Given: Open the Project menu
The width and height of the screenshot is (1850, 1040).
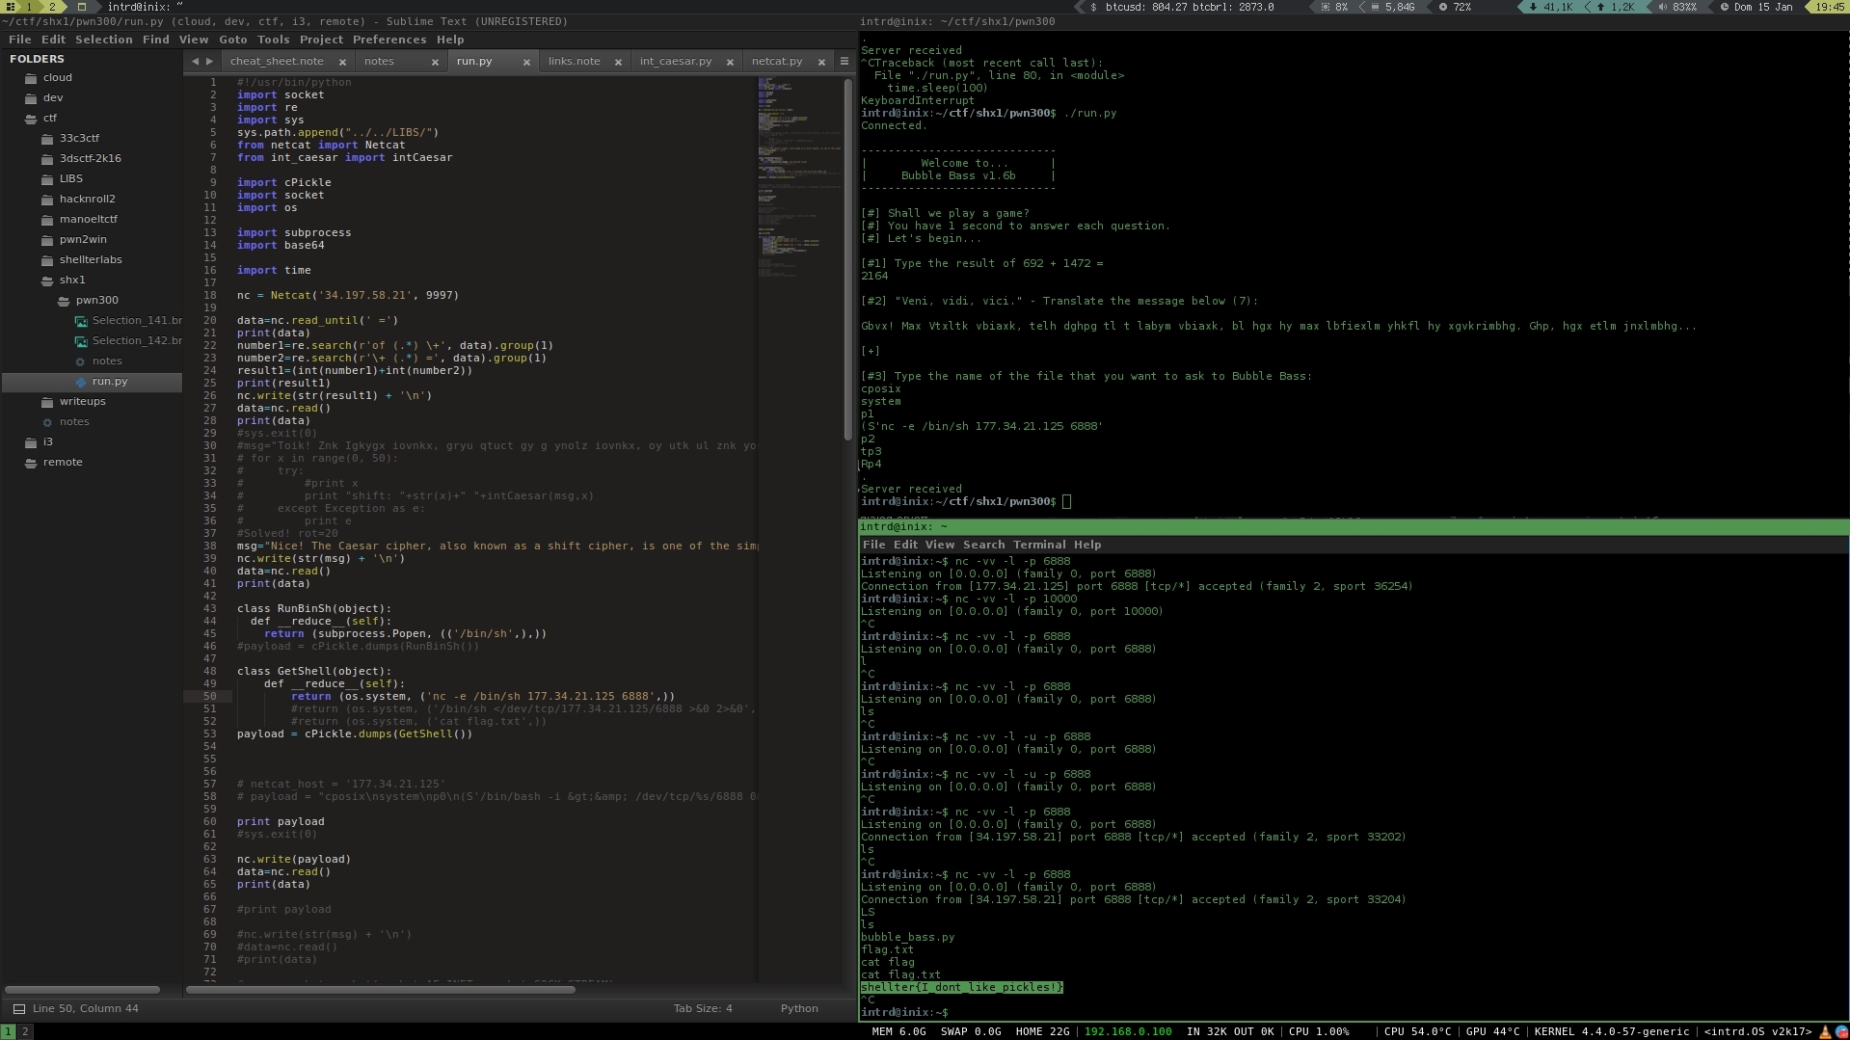Looking at the screenshot, I should coord(321,40).
